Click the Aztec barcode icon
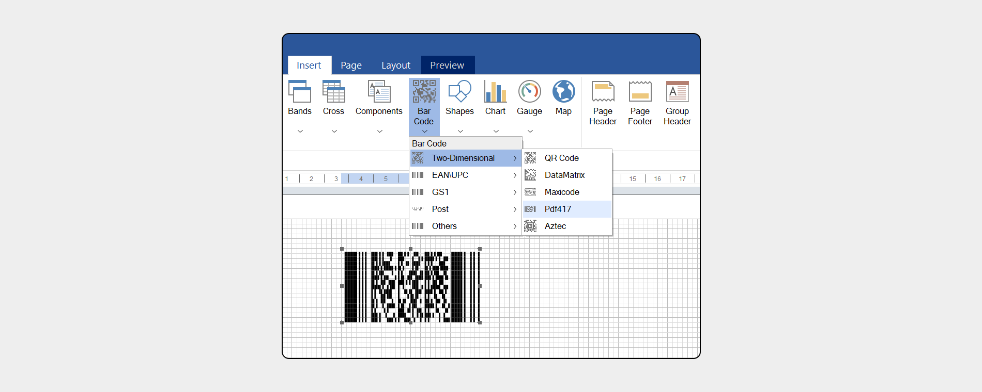 pos(530,226)
